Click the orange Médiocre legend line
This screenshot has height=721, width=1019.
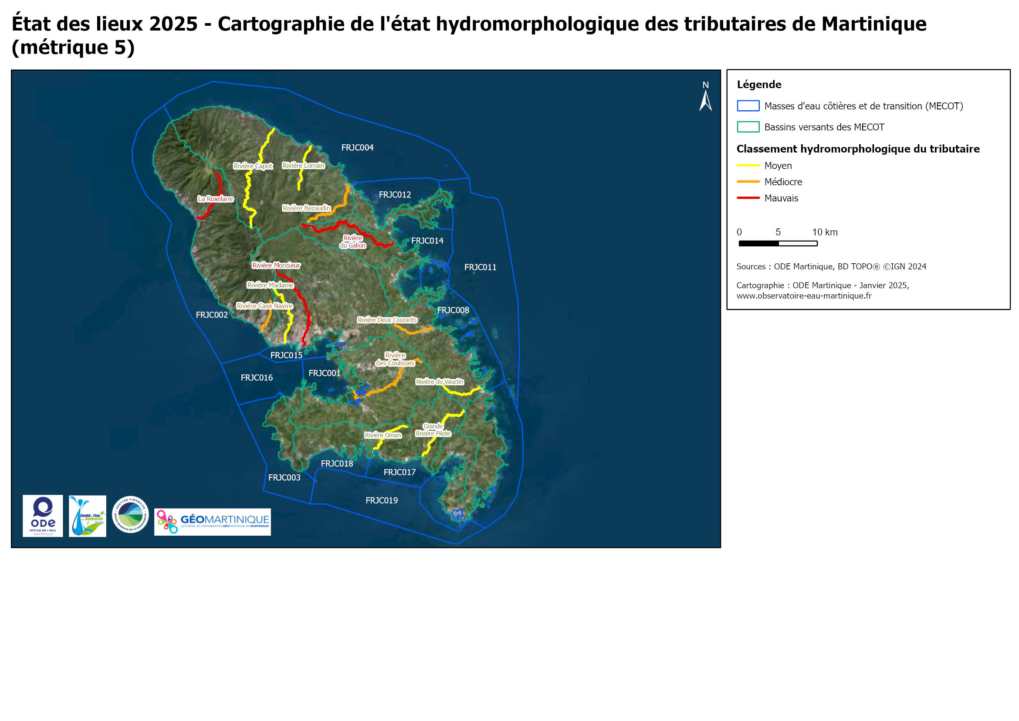(x=748, y=182)
